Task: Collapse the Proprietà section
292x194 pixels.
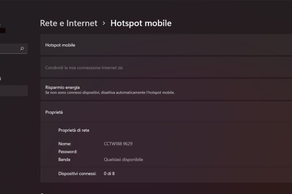Action: [164, 112]
